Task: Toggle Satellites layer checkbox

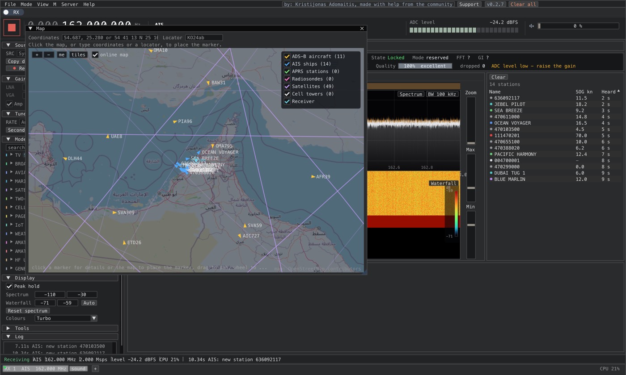Action: 287,86
